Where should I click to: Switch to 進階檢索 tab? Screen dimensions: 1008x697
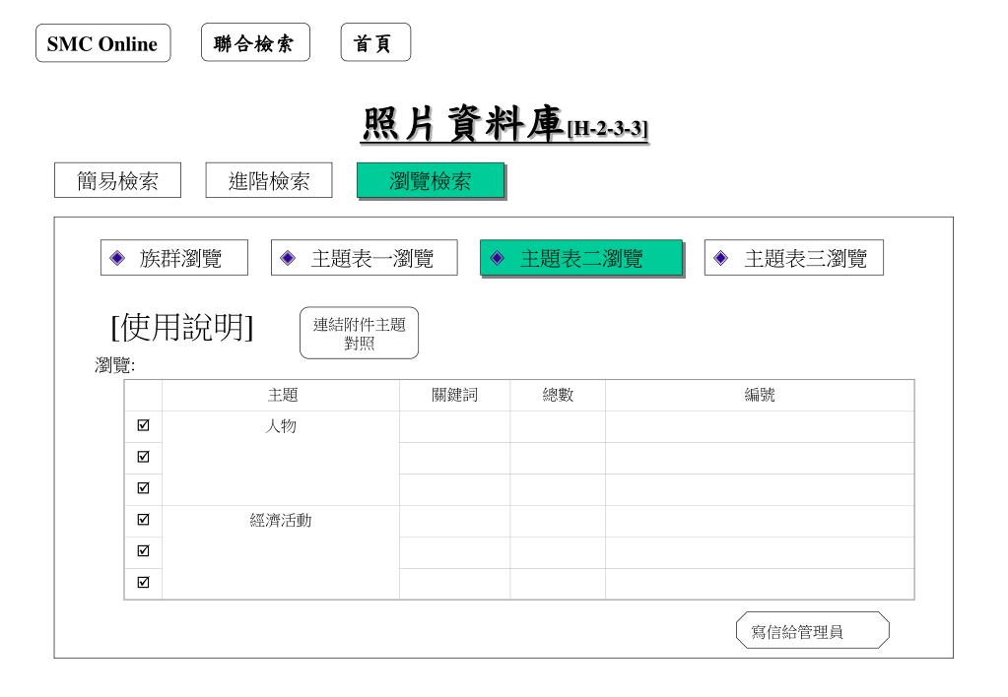pos(269,180)
